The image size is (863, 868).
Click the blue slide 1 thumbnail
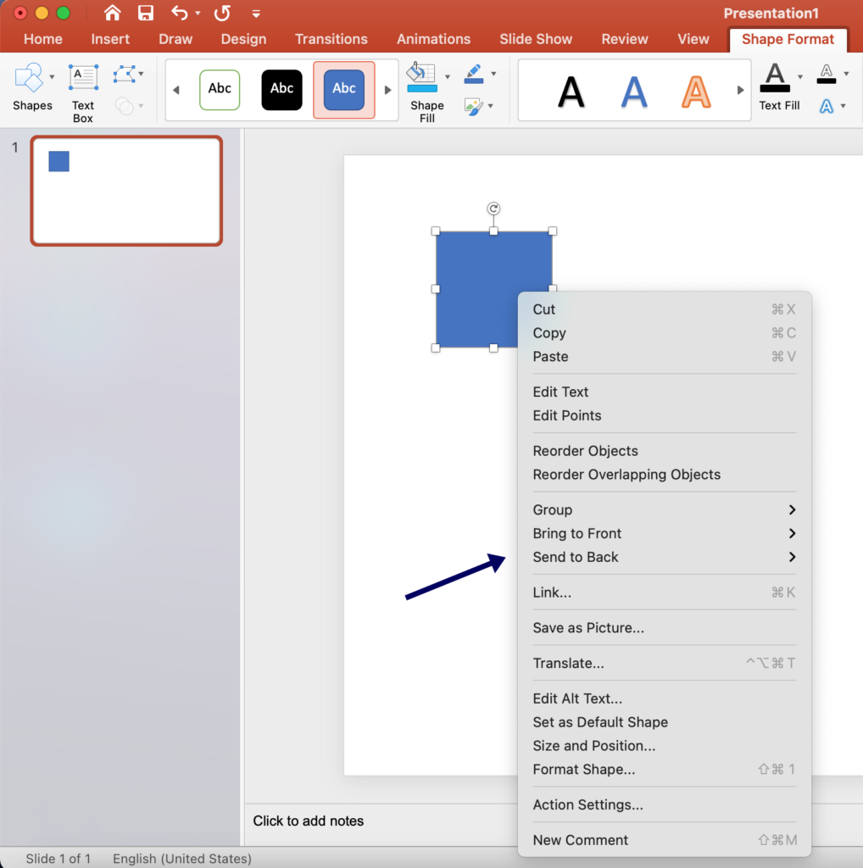click(125, 190)
